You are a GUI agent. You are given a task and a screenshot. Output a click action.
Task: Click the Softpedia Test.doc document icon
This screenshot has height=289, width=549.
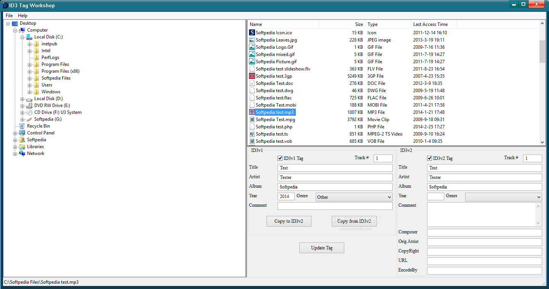tap(252, 83)
